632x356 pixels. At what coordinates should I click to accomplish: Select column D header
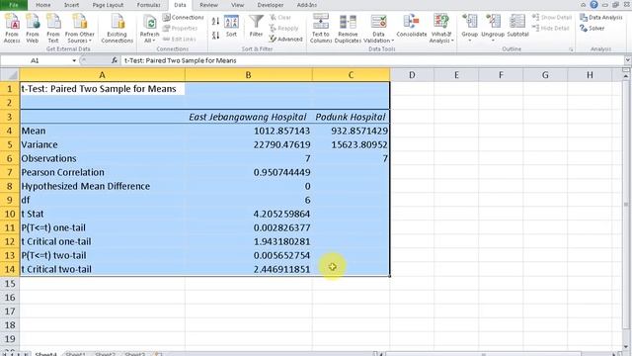412,75
